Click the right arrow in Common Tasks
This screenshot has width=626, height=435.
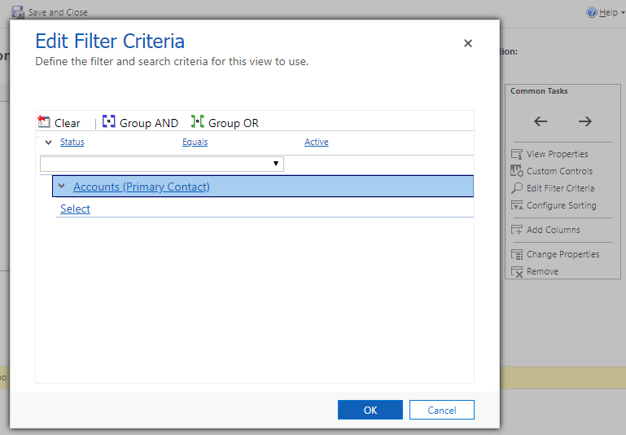[584, 121]
